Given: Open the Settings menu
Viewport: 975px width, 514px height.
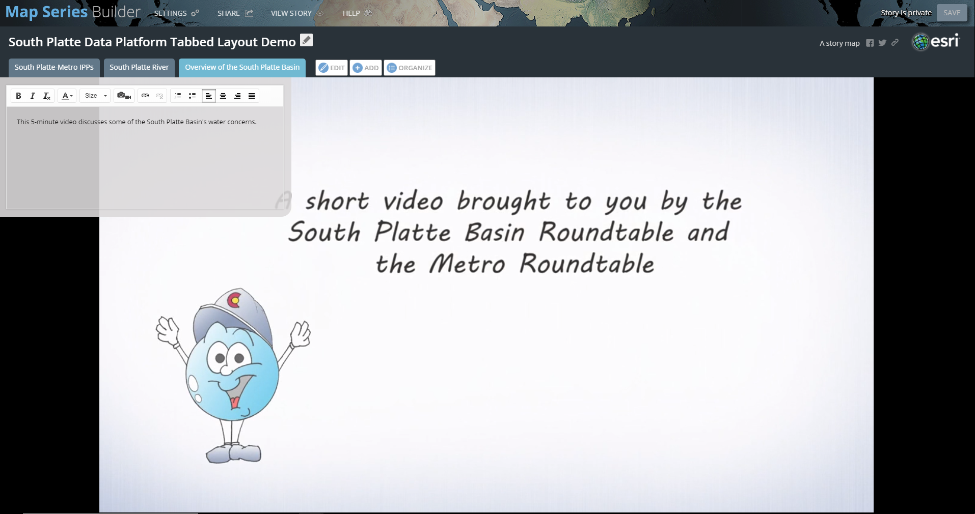Looking at the screenshot, I should tap(176, 13).
